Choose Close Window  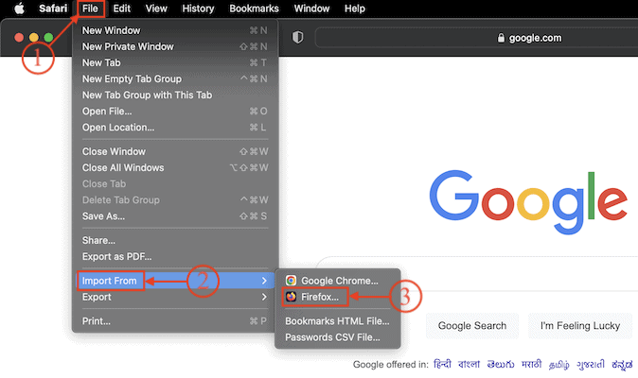(175, 151)
